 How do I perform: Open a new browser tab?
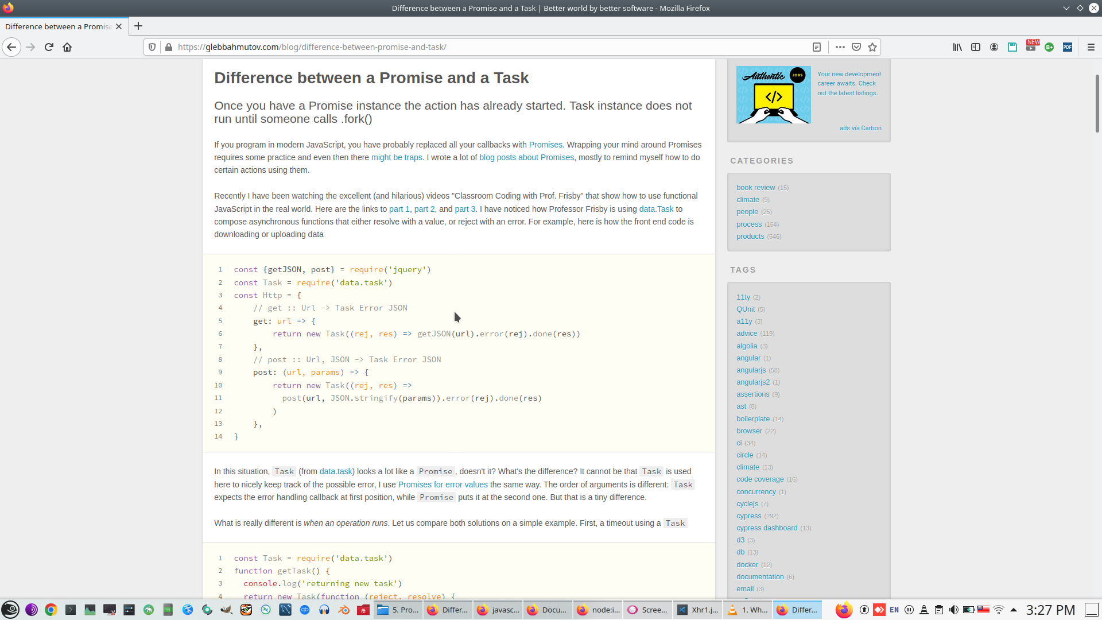138,26
